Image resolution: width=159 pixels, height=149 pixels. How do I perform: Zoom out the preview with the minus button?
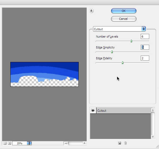pyautogui.click(x=5, y=143)
